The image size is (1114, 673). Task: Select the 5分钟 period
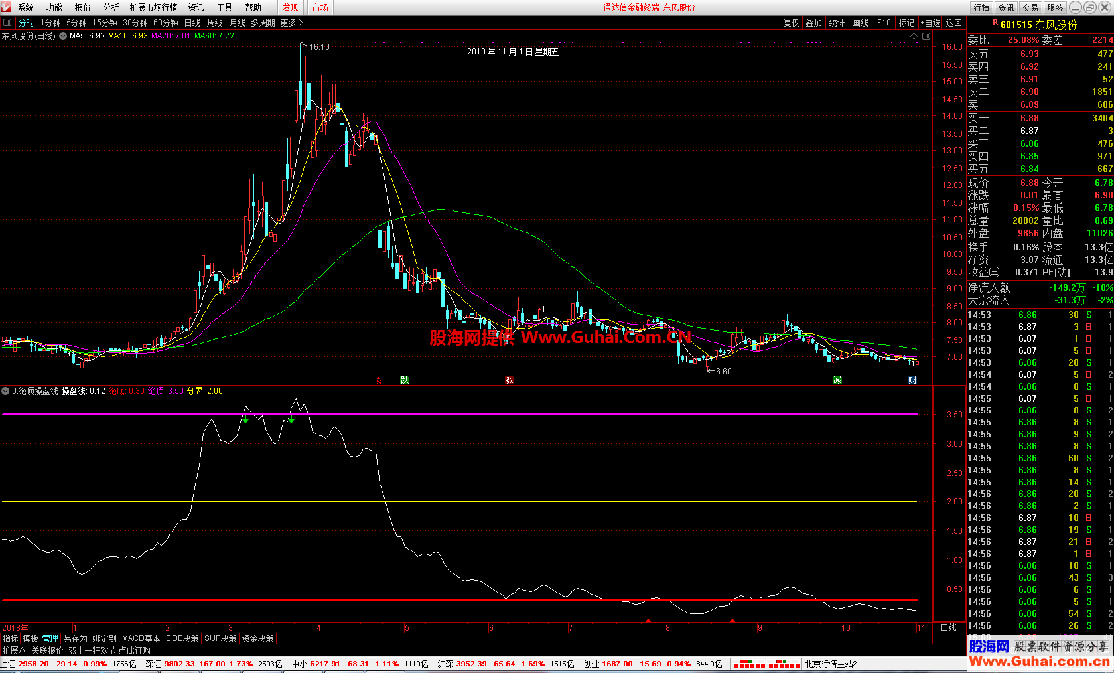(x=76, y=23)
